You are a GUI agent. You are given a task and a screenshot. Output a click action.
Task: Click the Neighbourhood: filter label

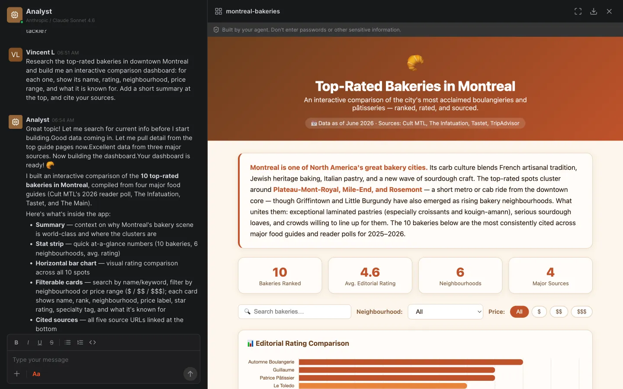pos(379,312)
